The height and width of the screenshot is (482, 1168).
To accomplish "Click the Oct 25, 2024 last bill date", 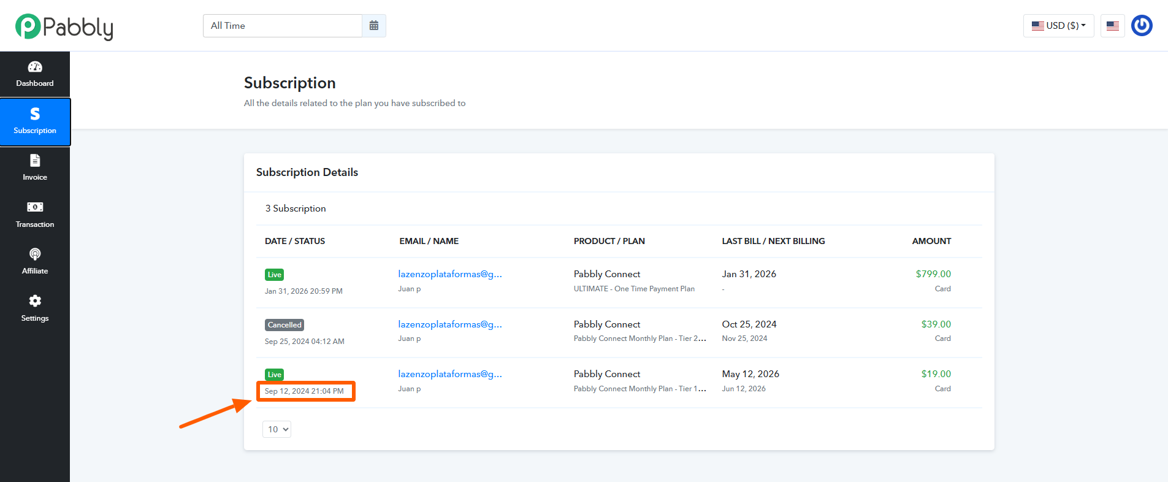I will coord(749,324).
